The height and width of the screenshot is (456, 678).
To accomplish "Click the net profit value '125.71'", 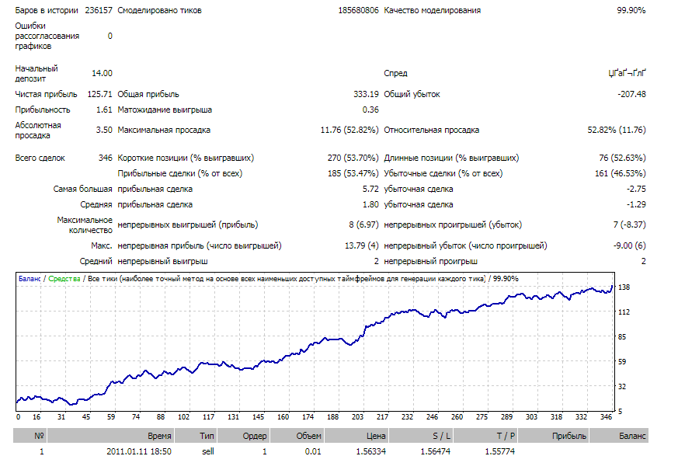I will [100, 94].
